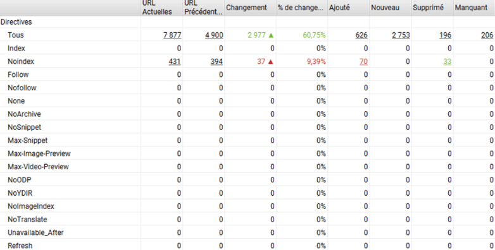This screenshot has height=250, width=495.
Task: Select the NoArchive row label
Action: point(24,114)
